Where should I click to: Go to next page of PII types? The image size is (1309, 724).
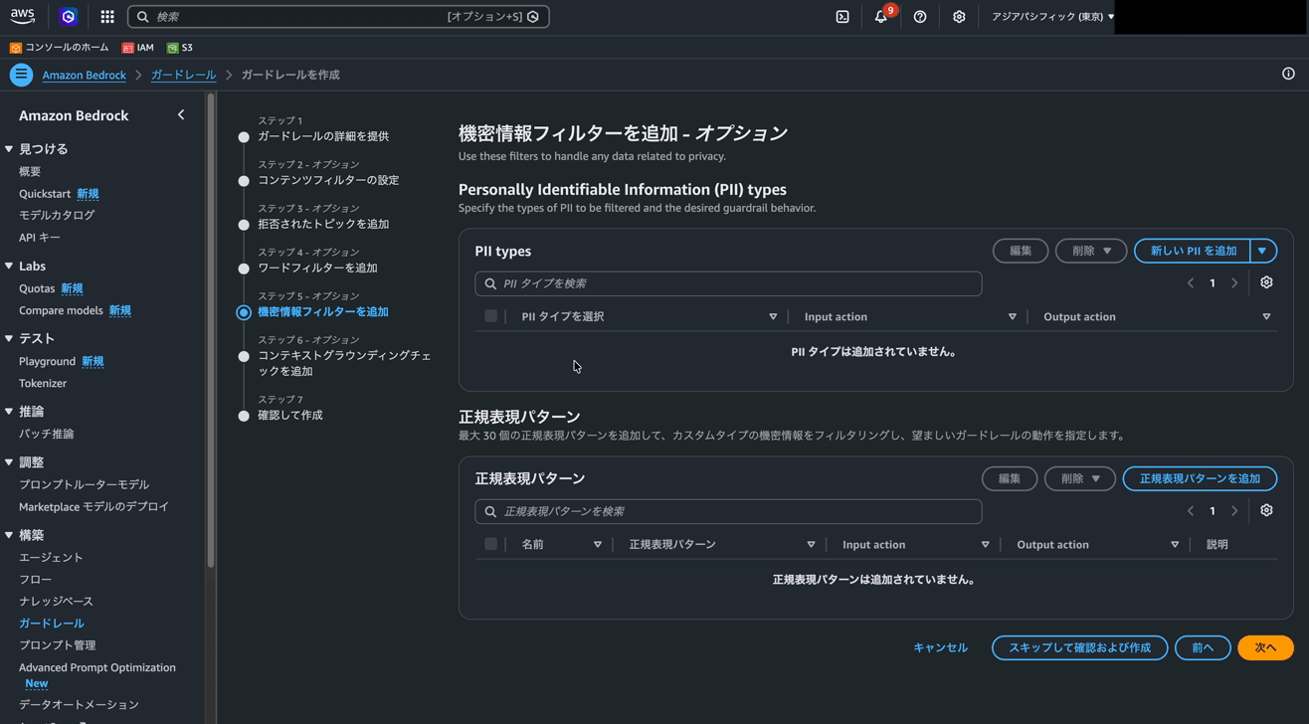1234,283
